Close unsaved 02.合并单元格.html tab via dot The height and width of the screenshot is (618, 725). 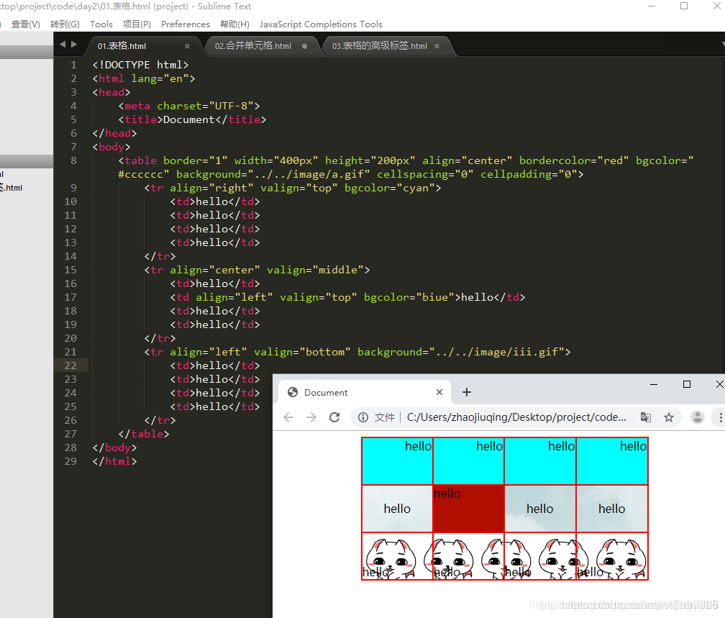pos(305,46)
